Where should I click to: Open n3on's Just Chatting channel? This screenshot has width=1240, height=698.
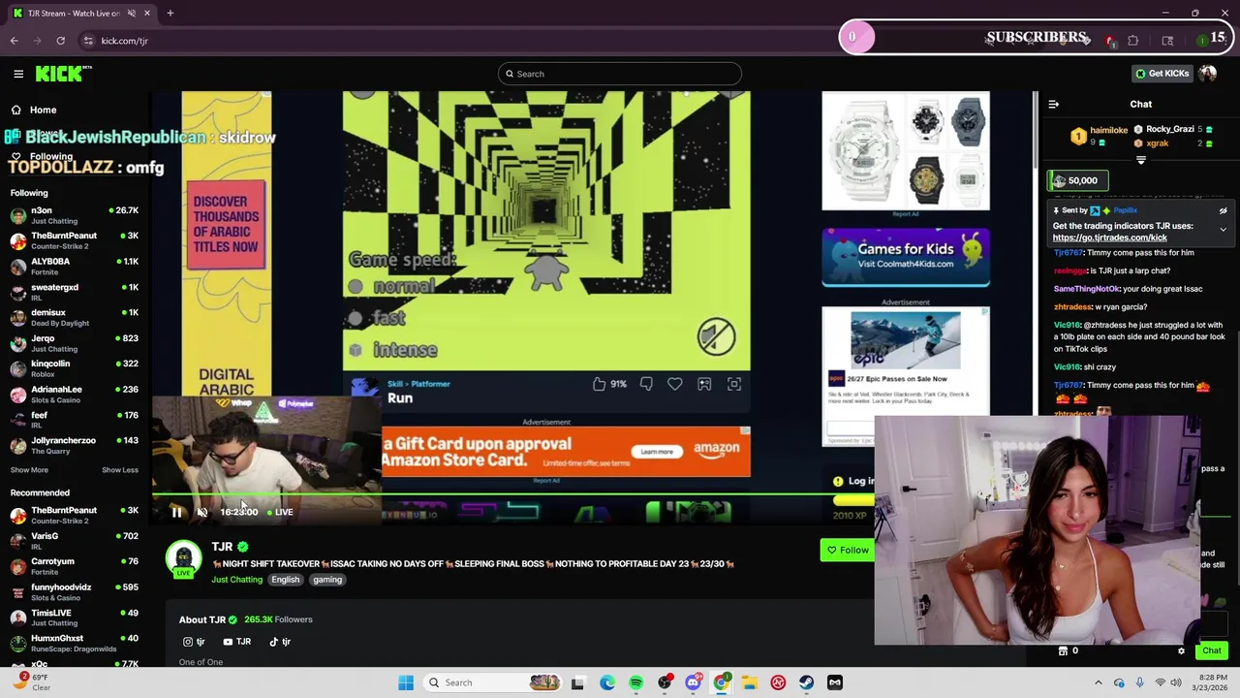click(75, 215)
